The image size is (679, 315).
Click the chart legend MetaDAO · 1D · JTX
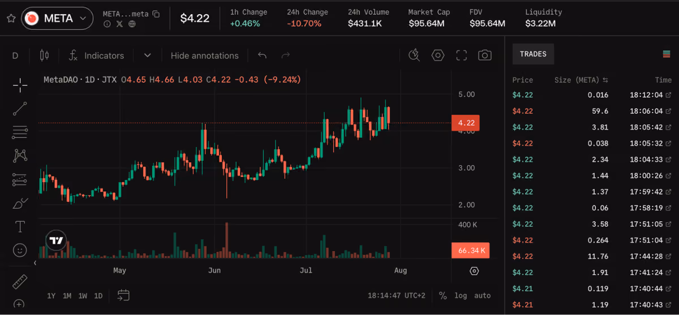tap(80, 80)
